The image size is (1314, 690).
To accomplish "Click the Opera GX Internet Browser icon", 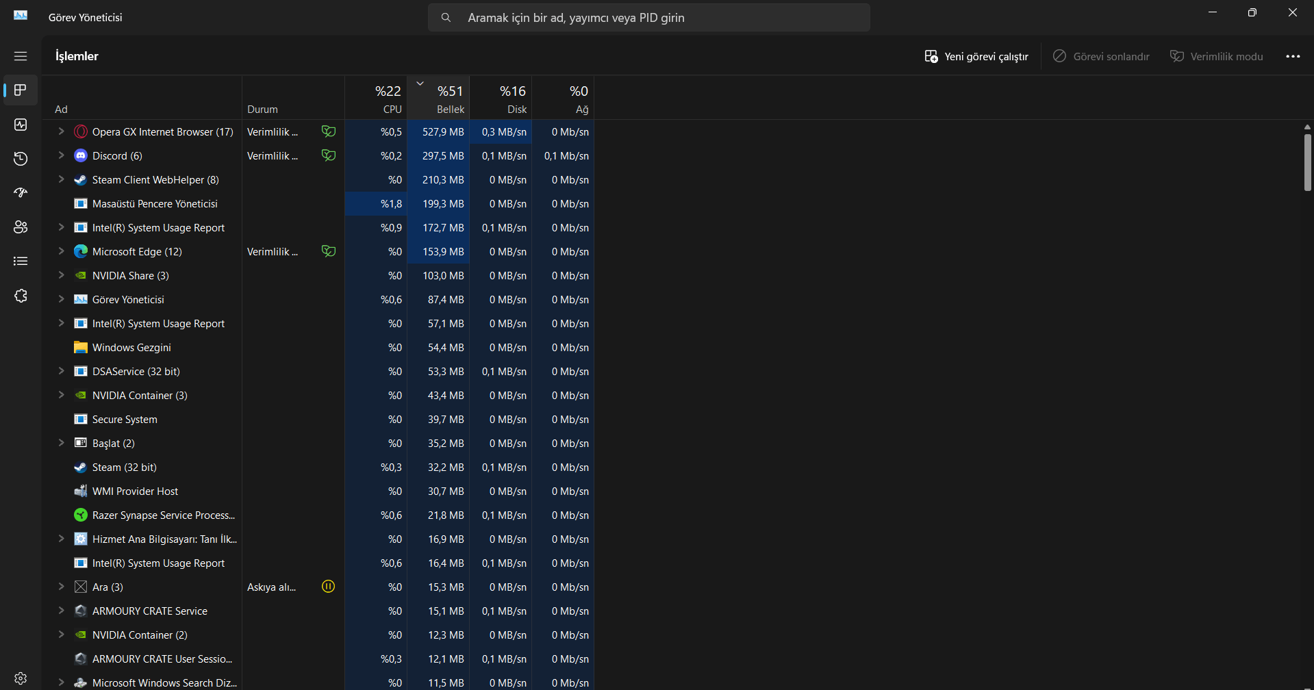I will coord(81,131).
